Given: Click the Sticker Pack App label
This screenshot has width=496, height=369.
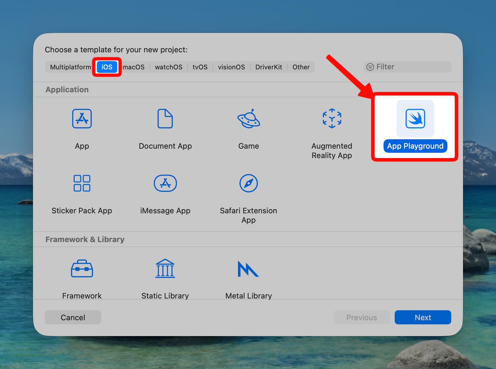Looking at the screenshot, I should [82, 211].
